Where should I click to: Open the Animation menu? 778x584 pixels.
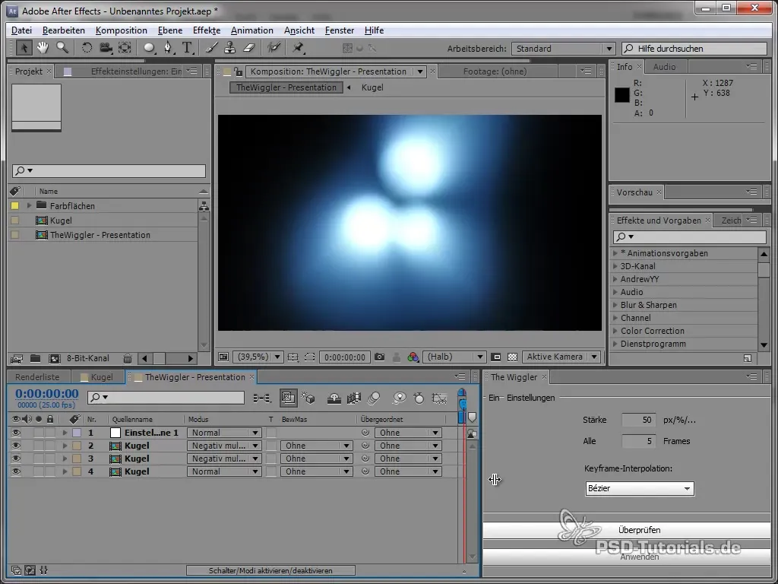click(x=252, y=30)
